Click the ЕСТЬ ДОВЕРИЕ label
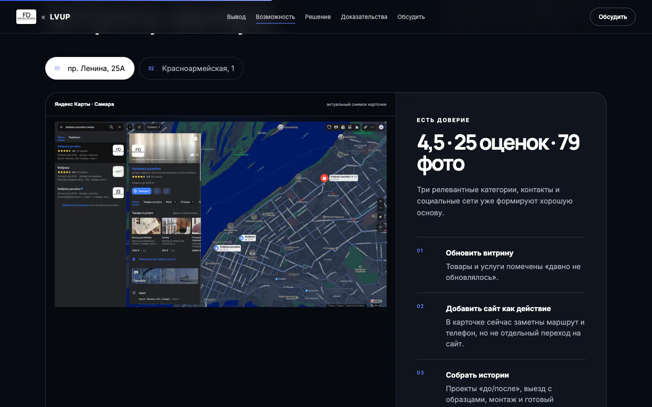Viewport: 652px width, 407px height. (x=443, y=120)
